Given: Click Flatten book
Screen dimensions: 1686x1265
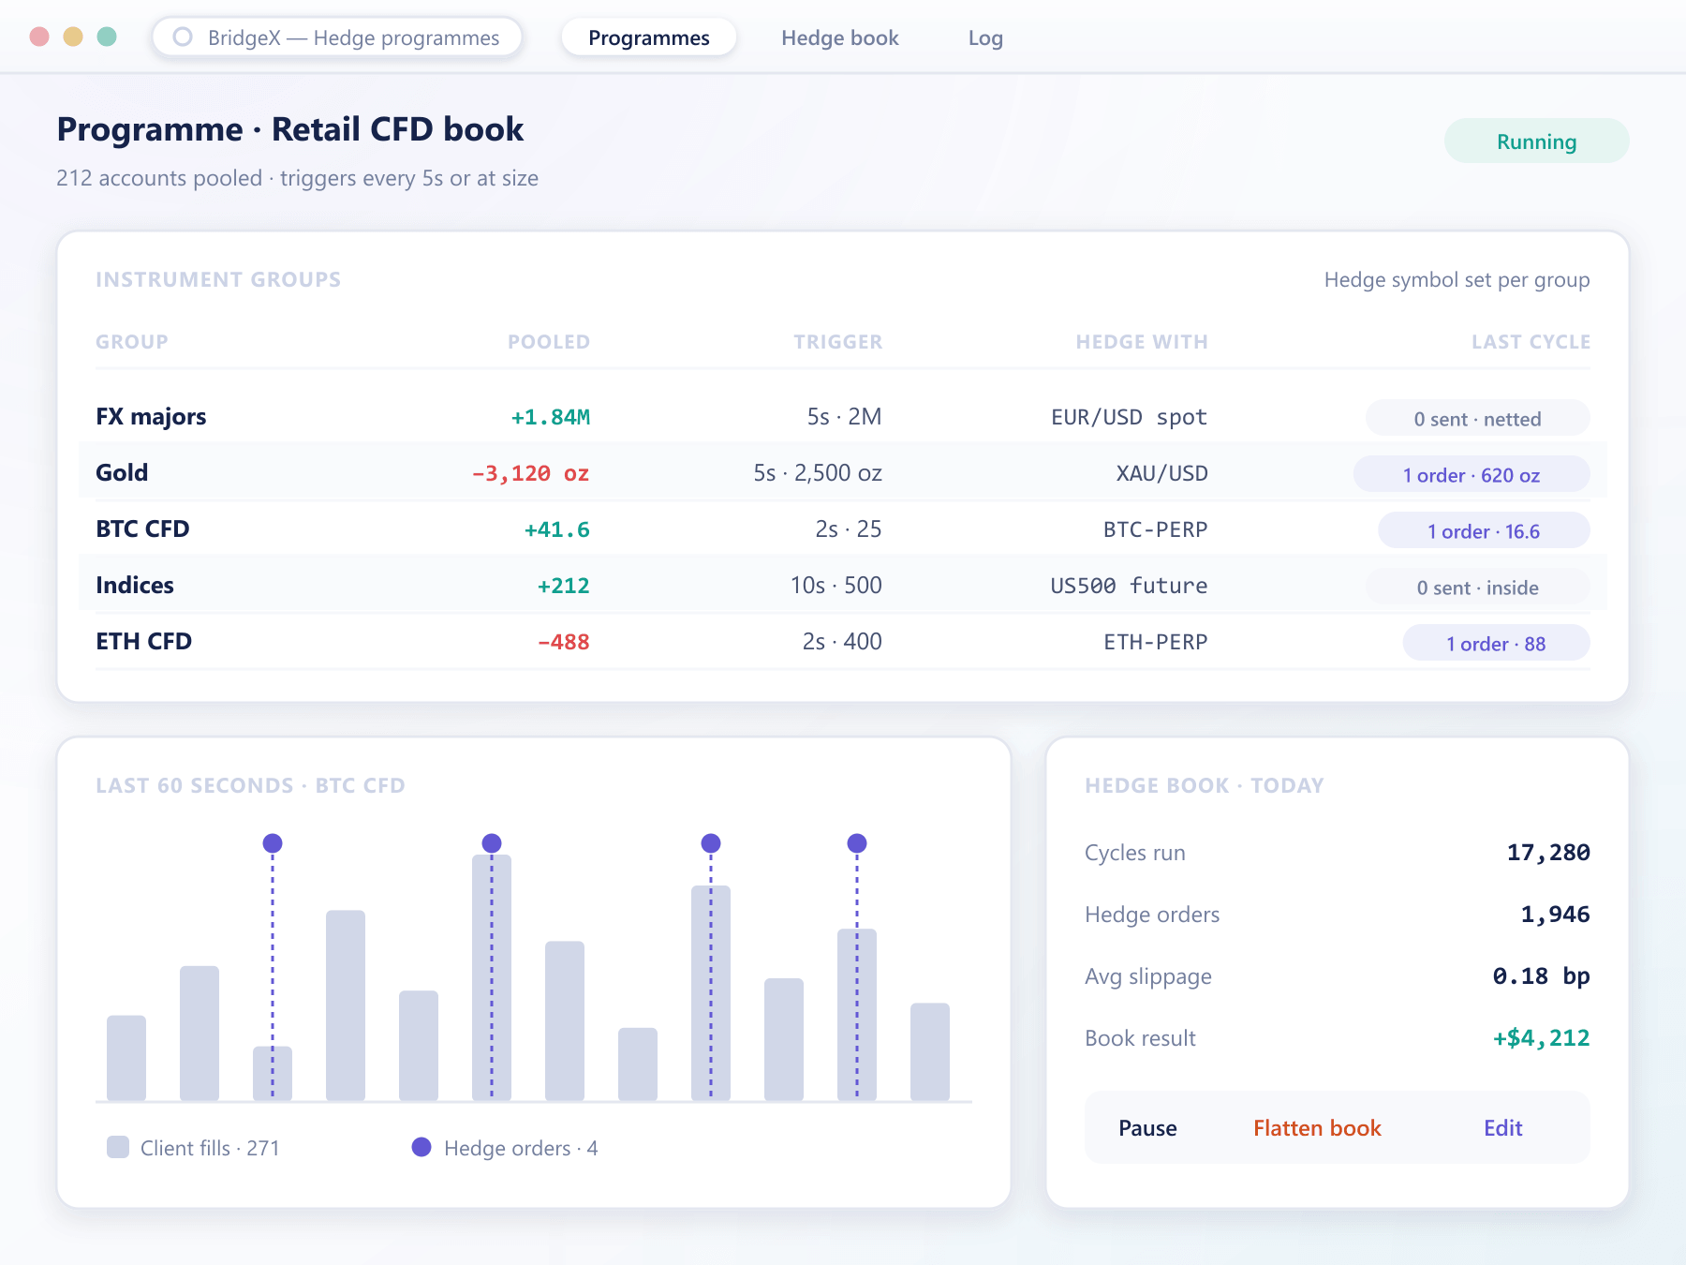Looking at the screenshot, I should [1317, 1128].
